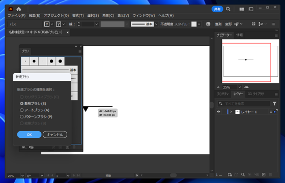Close the 名称未設定-1 document tab
This screenshot has width=285, height=183.
click(68, 33)
